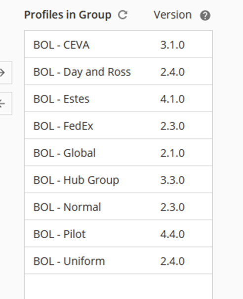Select the BOL - CEVA profile
Screen dimensions: 243x299
pos(119,44)
